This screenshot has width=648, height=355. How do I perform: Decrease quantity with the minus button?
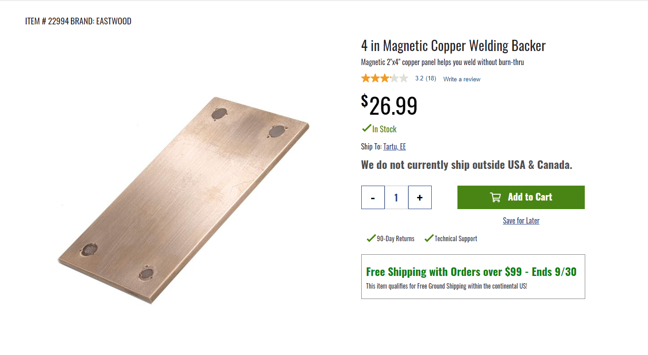click(x=373, y=197)
